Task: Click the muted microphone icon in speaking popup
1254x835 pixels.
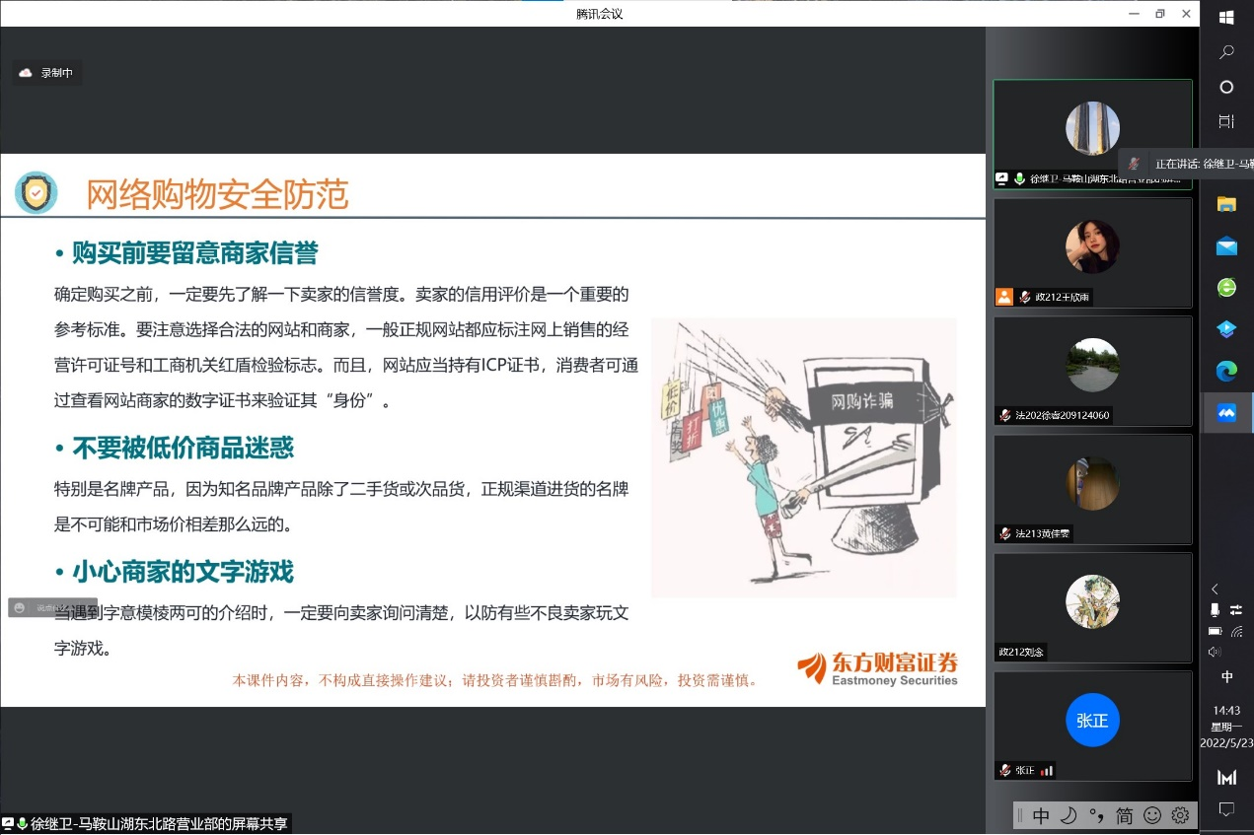Action: pyautogui.click(x=1135, y=164)
